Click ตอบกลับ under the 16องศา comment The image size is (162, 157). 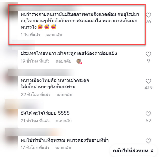tap(64, 61)
